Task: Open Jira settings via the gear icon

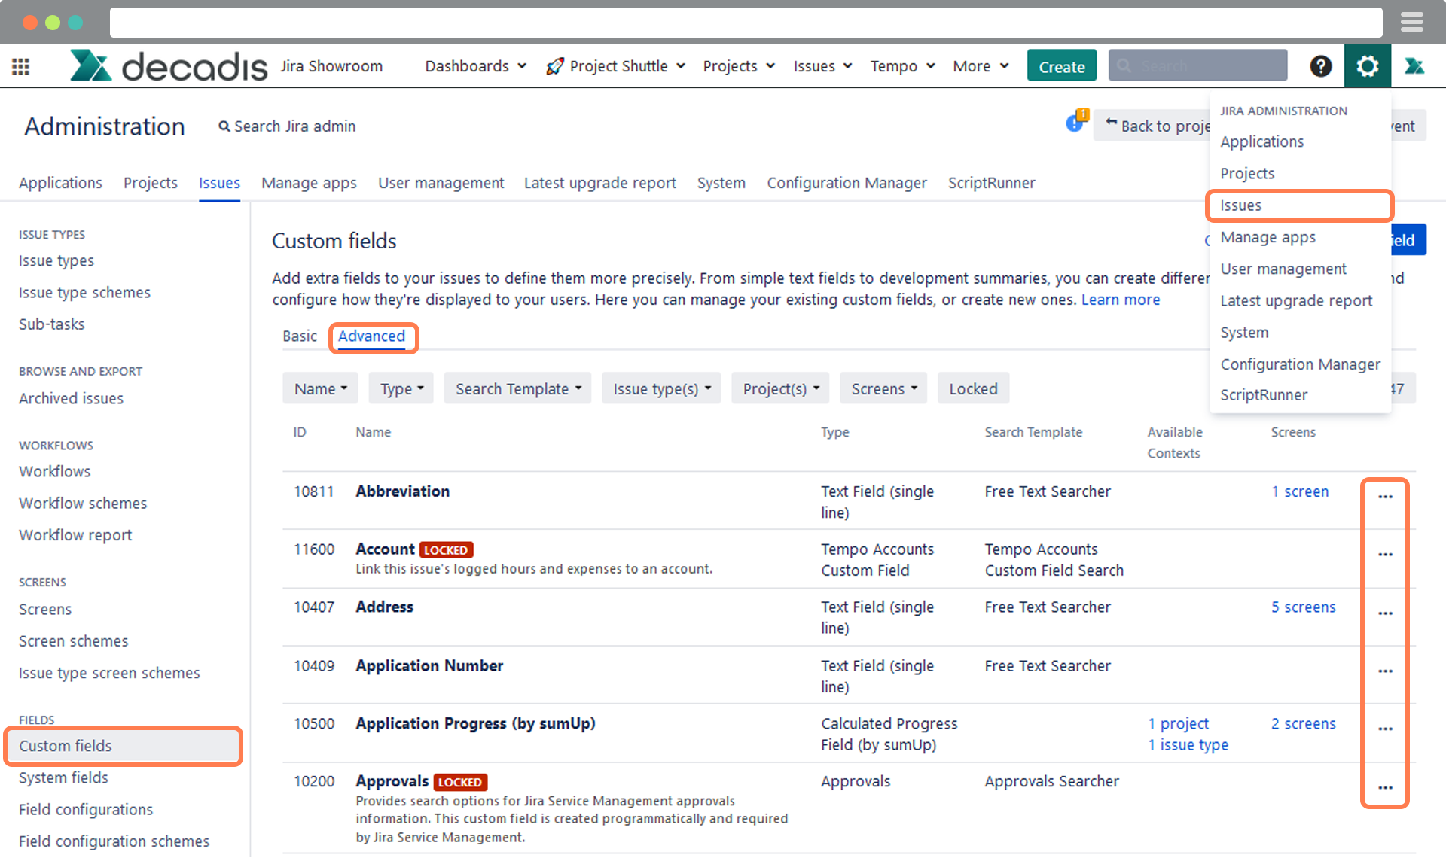Action: pyautogui.click(x=1367, y=65)
